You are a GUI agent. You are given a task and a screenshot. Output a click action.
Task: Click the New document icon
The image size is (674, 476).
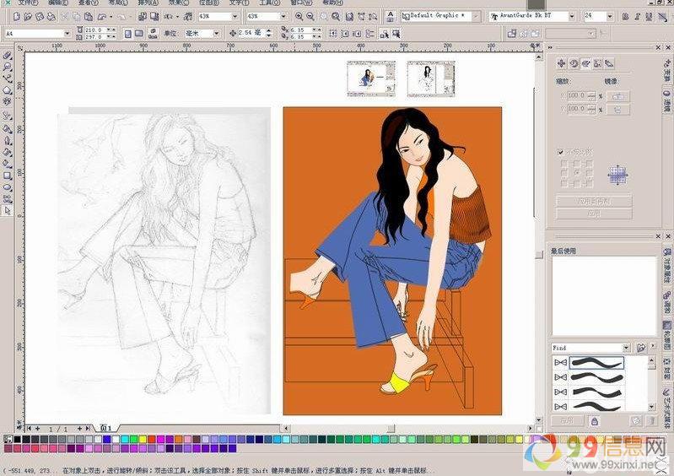coord(16,16)
